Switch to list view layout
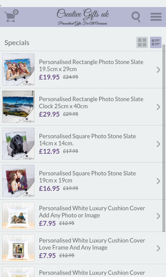Image resolution: width=166 pixels, height=277 pixels. tap(156, 42)
